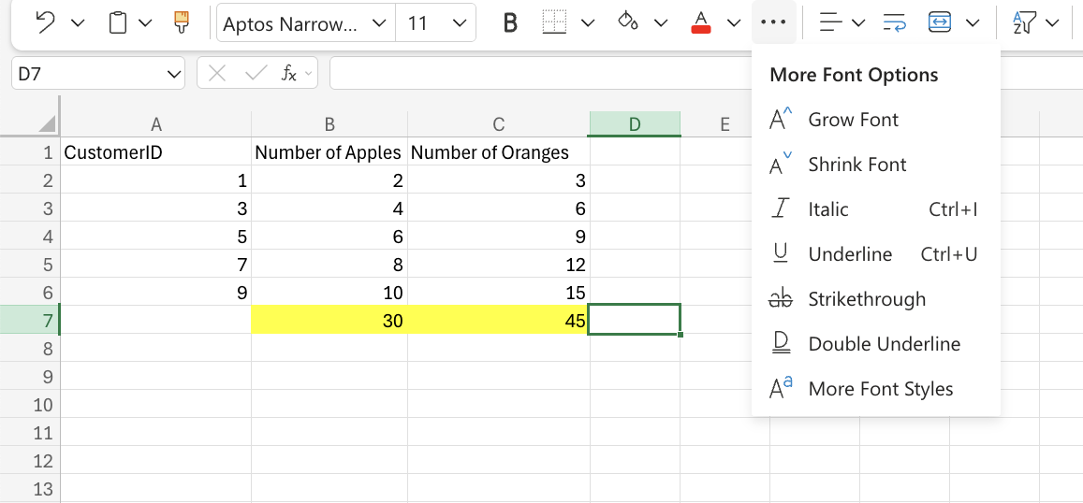Apply the red Font Color icon
1083x503 pixels.
(x=701, y=22)
